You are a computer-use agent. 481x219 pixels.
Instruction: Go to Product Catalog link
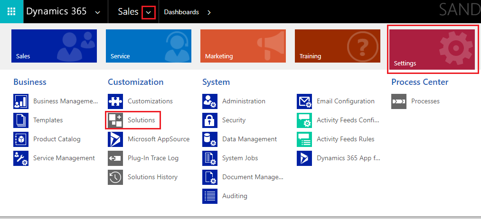57,139
